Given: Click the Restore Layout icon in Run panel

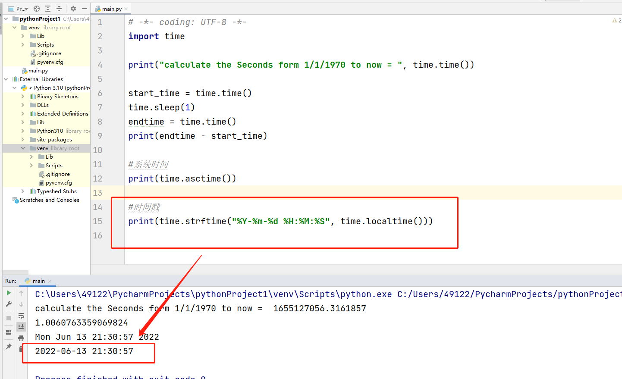Looking at the screenshot, I should 9,332.
